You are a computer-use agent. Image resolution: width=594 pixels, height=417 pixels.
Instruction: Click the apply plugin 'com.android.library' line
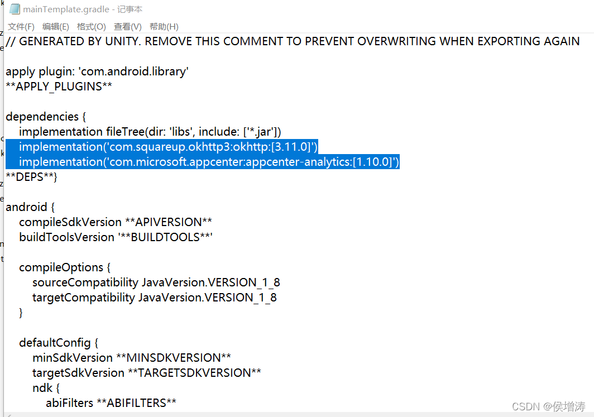click(x=97, y=71)
